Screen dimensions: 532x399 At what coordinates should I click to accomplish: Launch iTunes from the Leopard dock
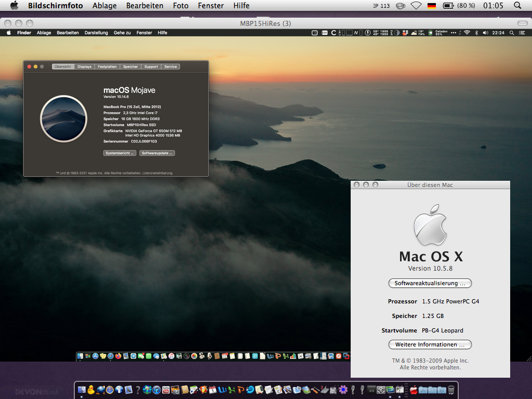pos(156,390)
